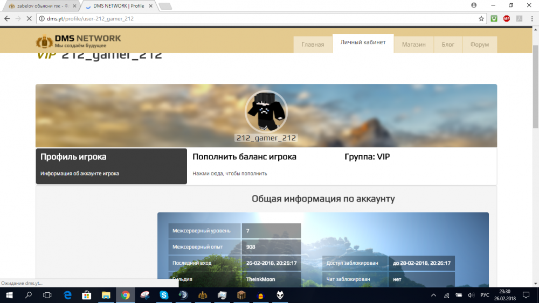Click the Межсерверный опыт value 908
The width and height of the screenshot is (539, 303).
271,246
